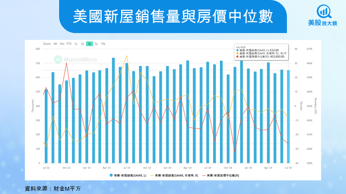
Task: Choose the 5y zoom range
Action: (x=96, y=44)
